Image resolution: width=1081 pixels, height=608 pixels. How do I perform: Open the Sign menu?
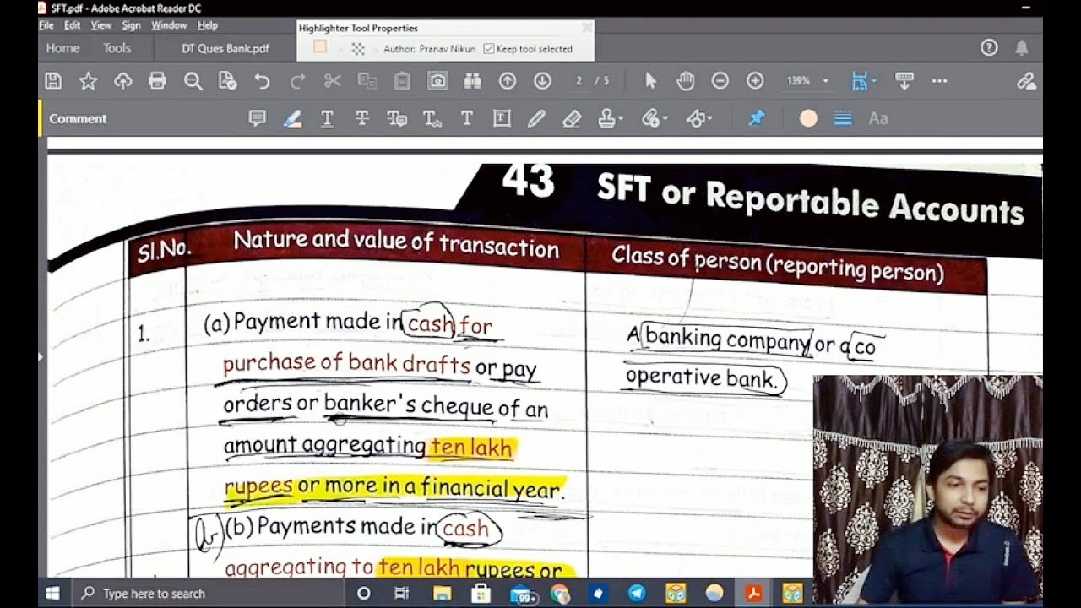[132, 25]
